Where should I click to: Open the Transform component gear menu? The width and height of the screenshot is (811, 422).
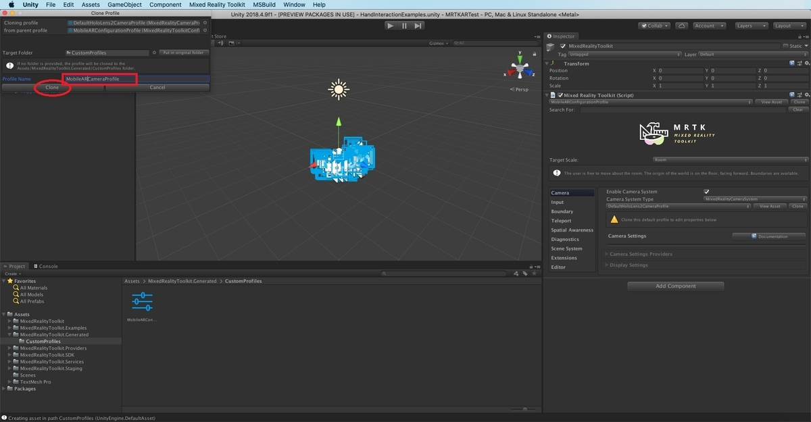(x=806, y=63)
